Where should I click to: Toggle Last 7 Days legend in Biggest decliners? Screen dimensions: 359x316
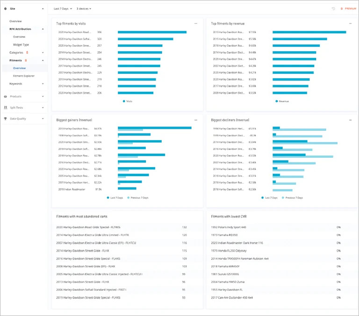269,198
